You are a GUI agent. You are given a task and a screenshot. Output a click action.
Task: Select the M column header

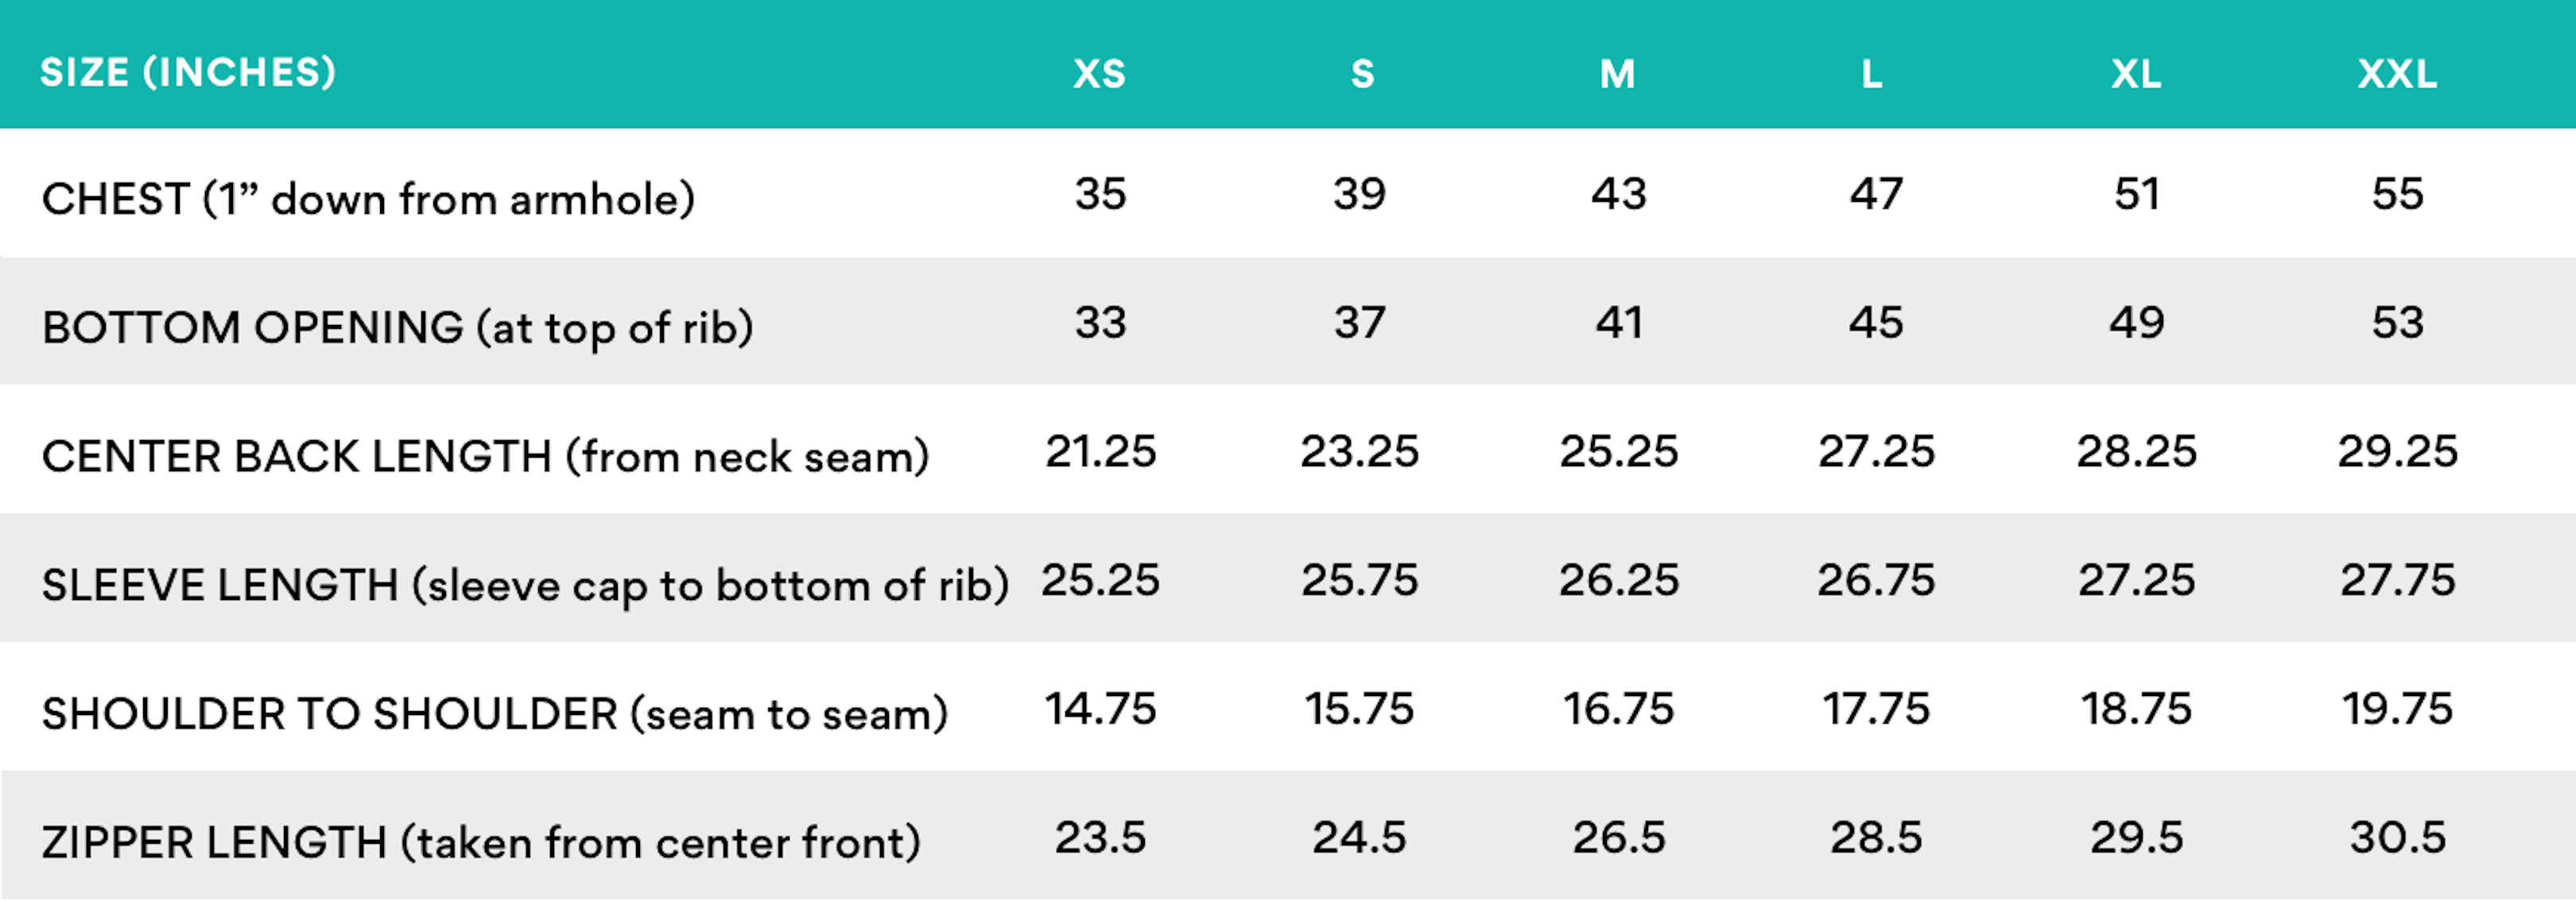point(1617,74)
